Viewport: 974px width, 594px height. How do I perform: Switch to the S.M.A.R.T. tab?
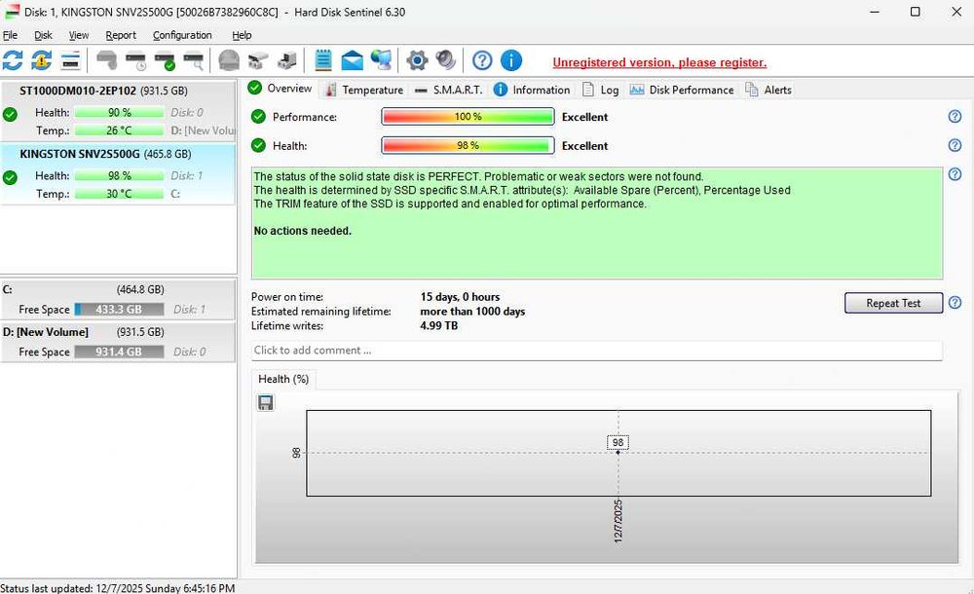click(448, 91)
